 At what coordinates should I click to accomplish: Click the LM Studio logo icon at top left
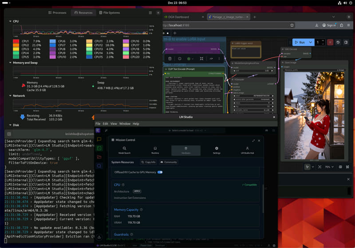pyautogui.click(x=98, y=130)
